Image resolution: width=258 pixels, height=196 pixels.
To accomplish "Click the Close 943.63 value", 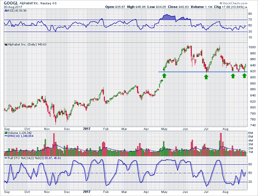I will pos(178,7).
